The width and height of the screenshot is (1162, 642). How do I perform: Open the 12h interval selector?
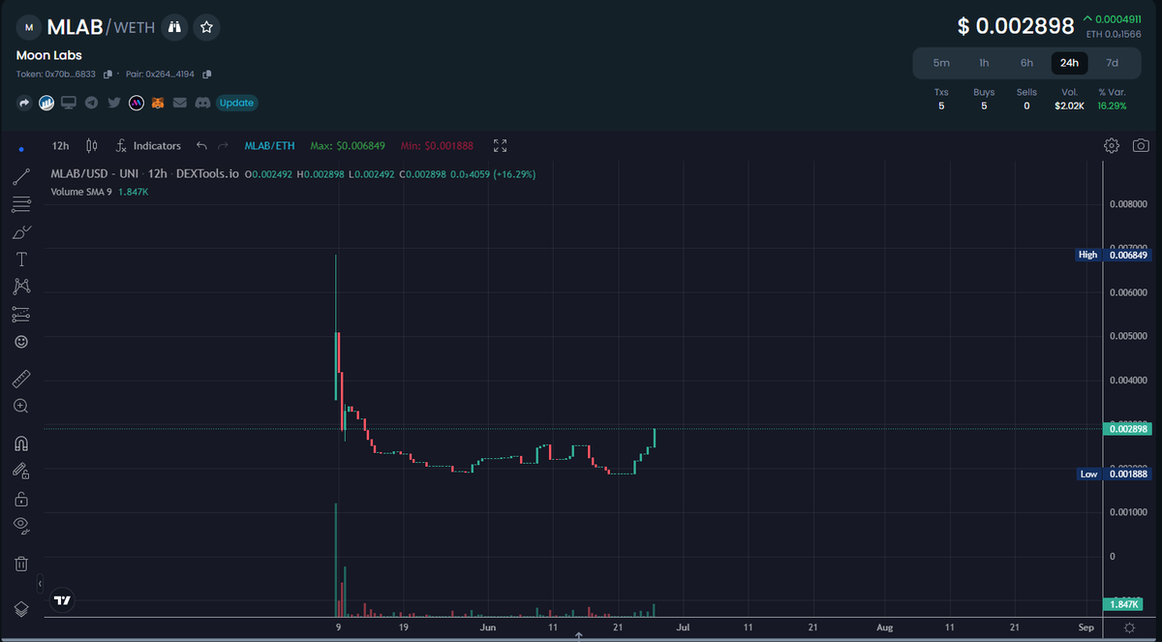[x=60, y=145]
